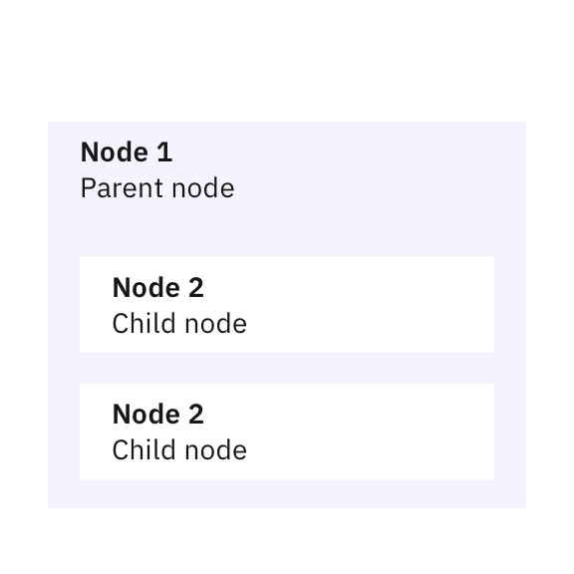
Task: Click the blank white canvas above Node 1
Action: coord(287,61)
